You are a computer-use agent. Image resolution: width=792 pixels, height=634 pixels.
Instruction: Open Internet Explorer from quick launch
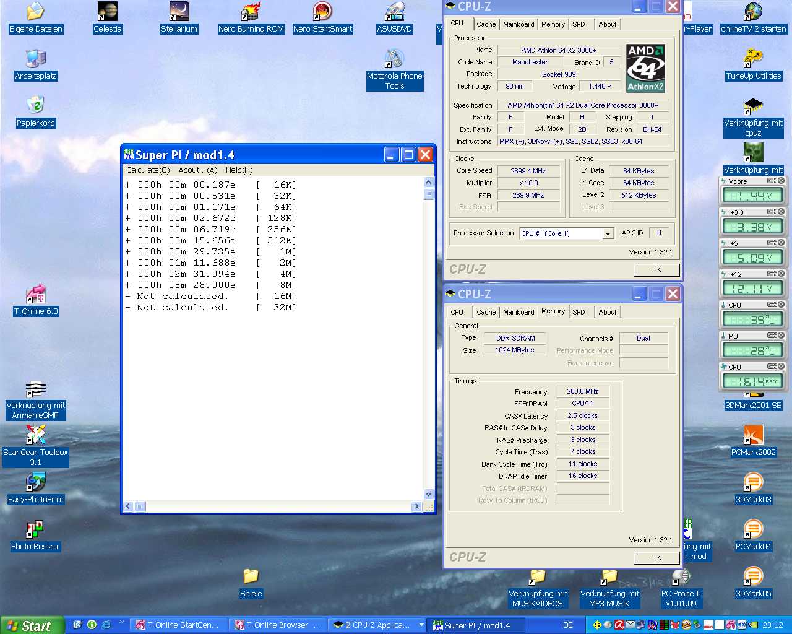106,625
